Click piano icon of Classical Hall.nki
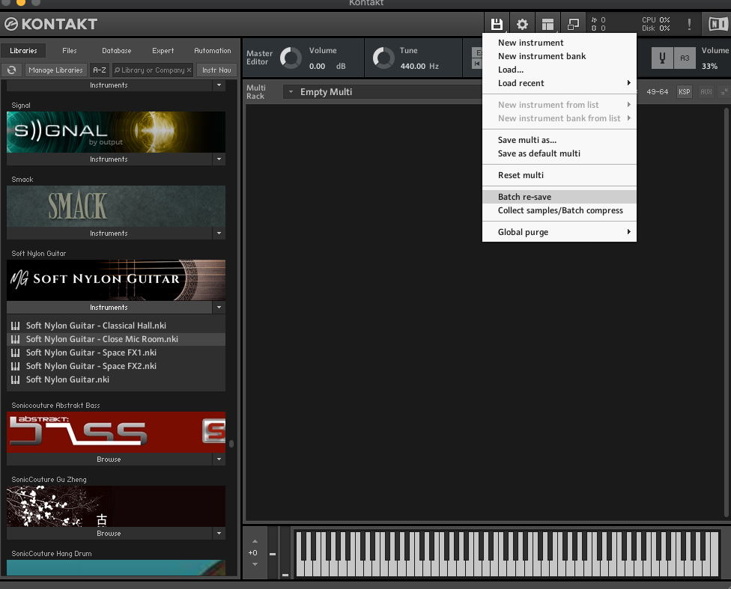 tap(16, 326)
